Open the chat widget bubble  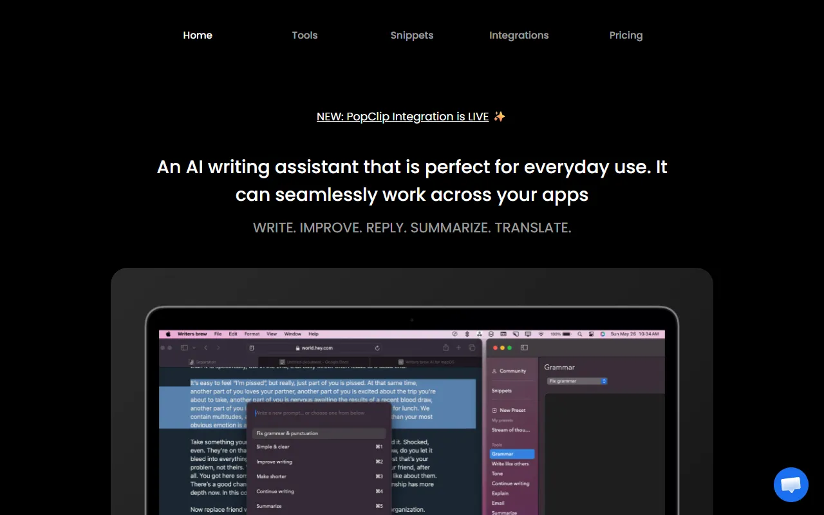click(791, 485)
